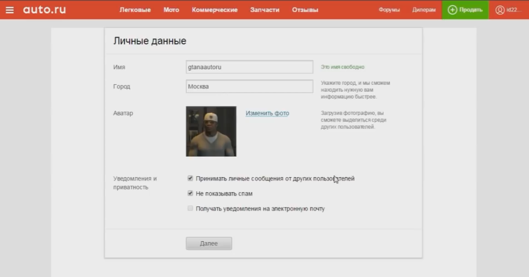Image resolution: width=529 pixels, height=277 pixels.
Task: Switch to the Мото section
Action: coord(171,10)
